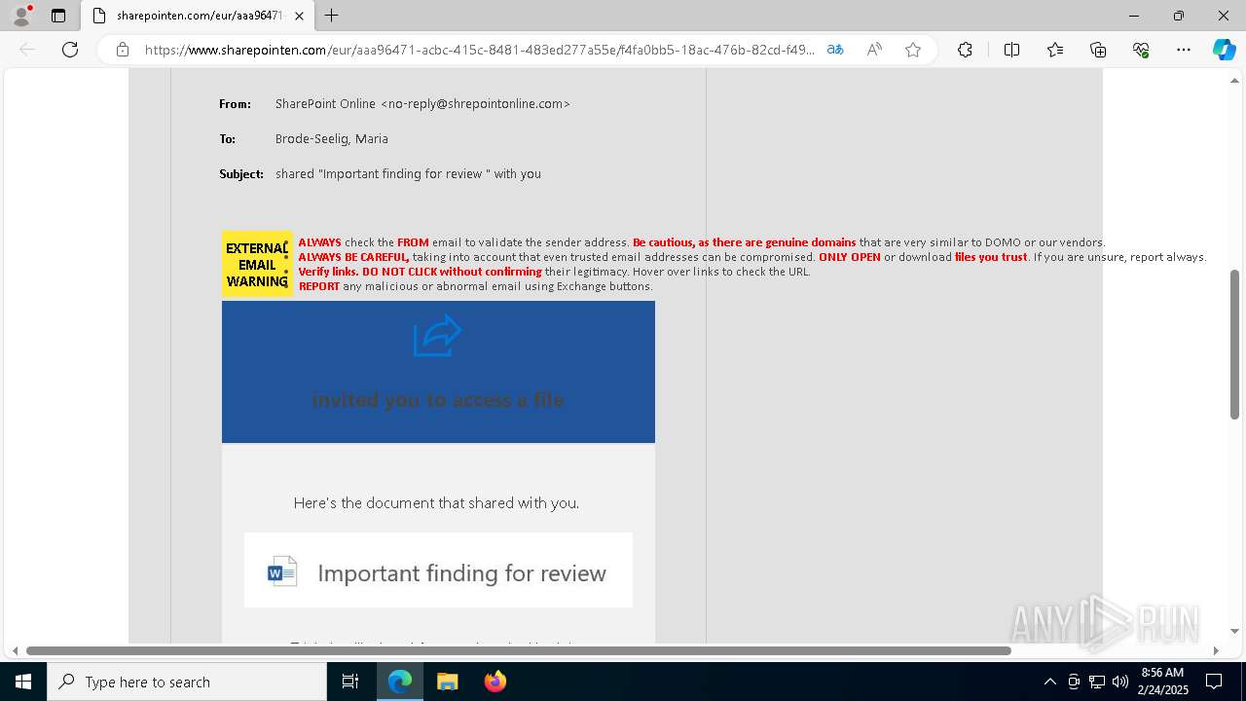The image size is (1246, 701).
Task: Click the subject line text
Action: click(x=408, y=174)
